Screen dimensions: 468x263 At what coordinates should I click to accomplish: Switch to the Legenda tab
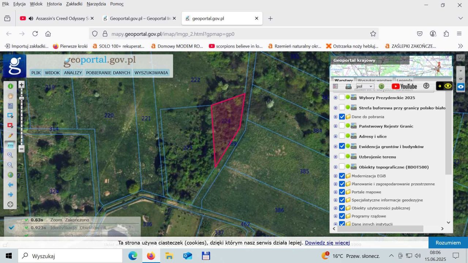(x=404, y=80)
